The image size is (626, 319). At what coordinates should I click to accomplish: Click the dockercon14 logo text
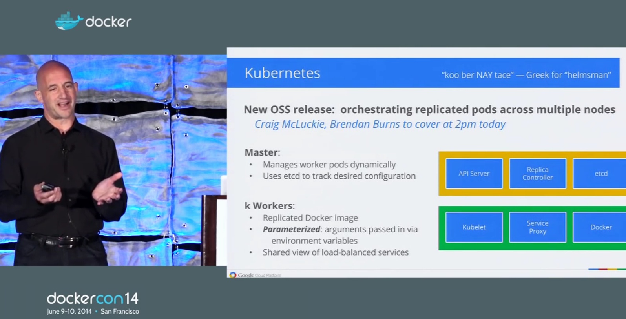click(x=93, y=299)
